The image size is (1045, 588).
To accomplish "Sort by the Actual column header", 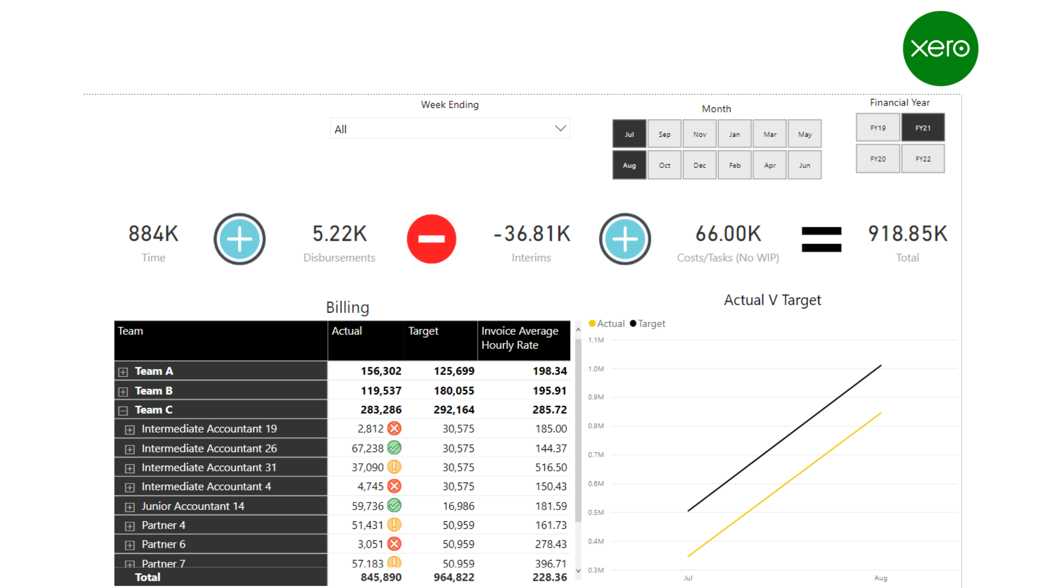I will coord(366,340).
